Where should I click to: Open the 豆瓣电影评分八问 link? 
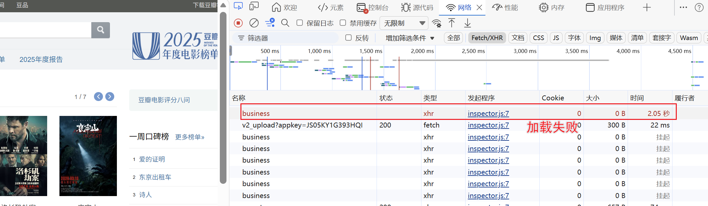click(164, 100)
